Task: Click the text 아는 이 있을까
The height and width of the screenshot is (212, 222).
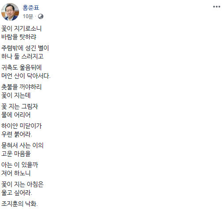Action: [x=19, y=165]
